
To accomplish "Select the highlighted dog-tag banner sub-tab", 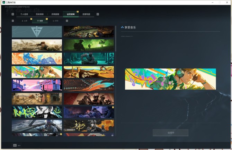I will point(40,21).
